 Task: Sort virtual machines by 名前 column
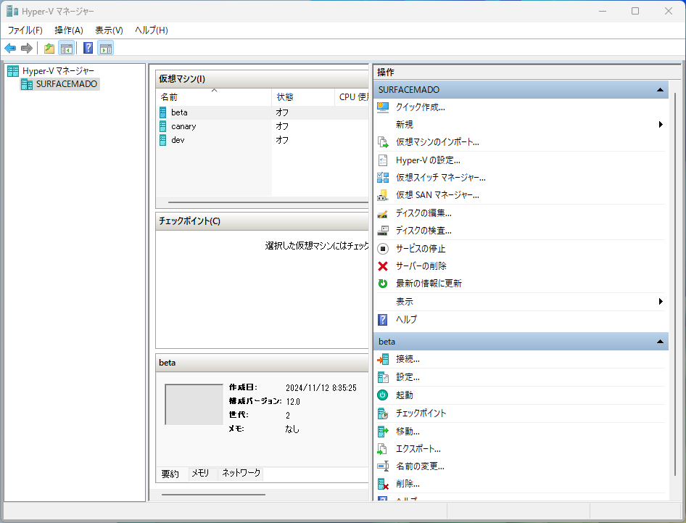pyautogui.click(x=213, y=96)
